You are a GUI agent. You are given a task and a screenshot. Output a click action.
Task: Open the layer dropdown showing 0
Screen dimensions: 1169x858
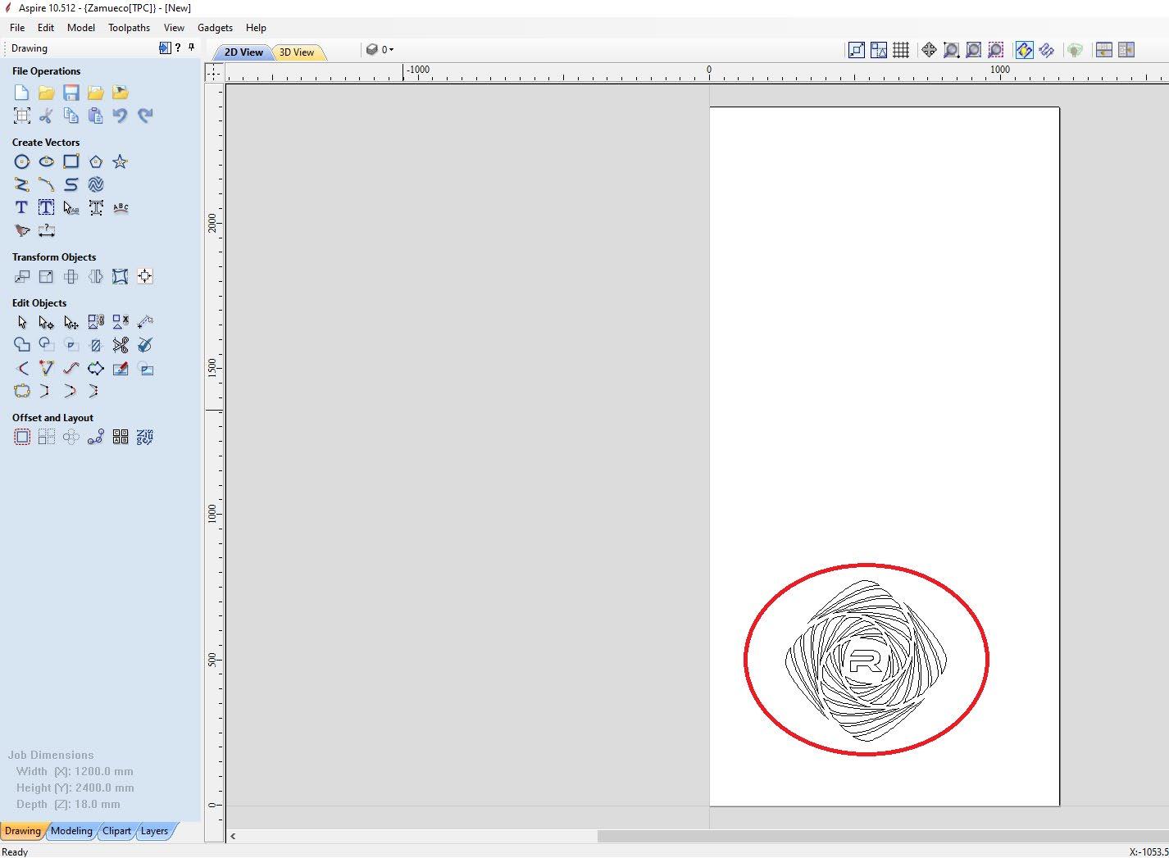[380, 50]
